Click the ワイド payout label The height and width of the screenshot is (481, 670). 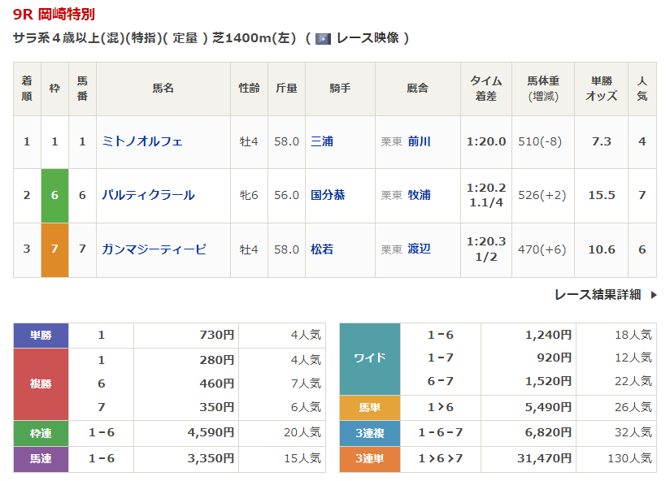coord(370,358)
